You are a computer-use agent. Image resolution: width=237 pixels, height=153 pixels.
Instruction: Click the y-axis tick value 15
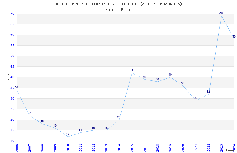click(x=12, y=130)
